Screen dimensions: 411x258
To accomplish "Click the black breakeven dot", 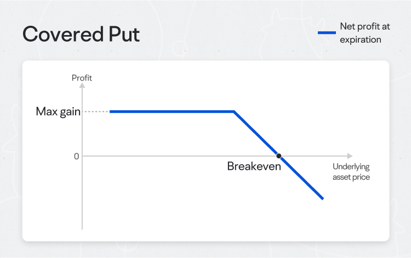I will click(279, 156).
